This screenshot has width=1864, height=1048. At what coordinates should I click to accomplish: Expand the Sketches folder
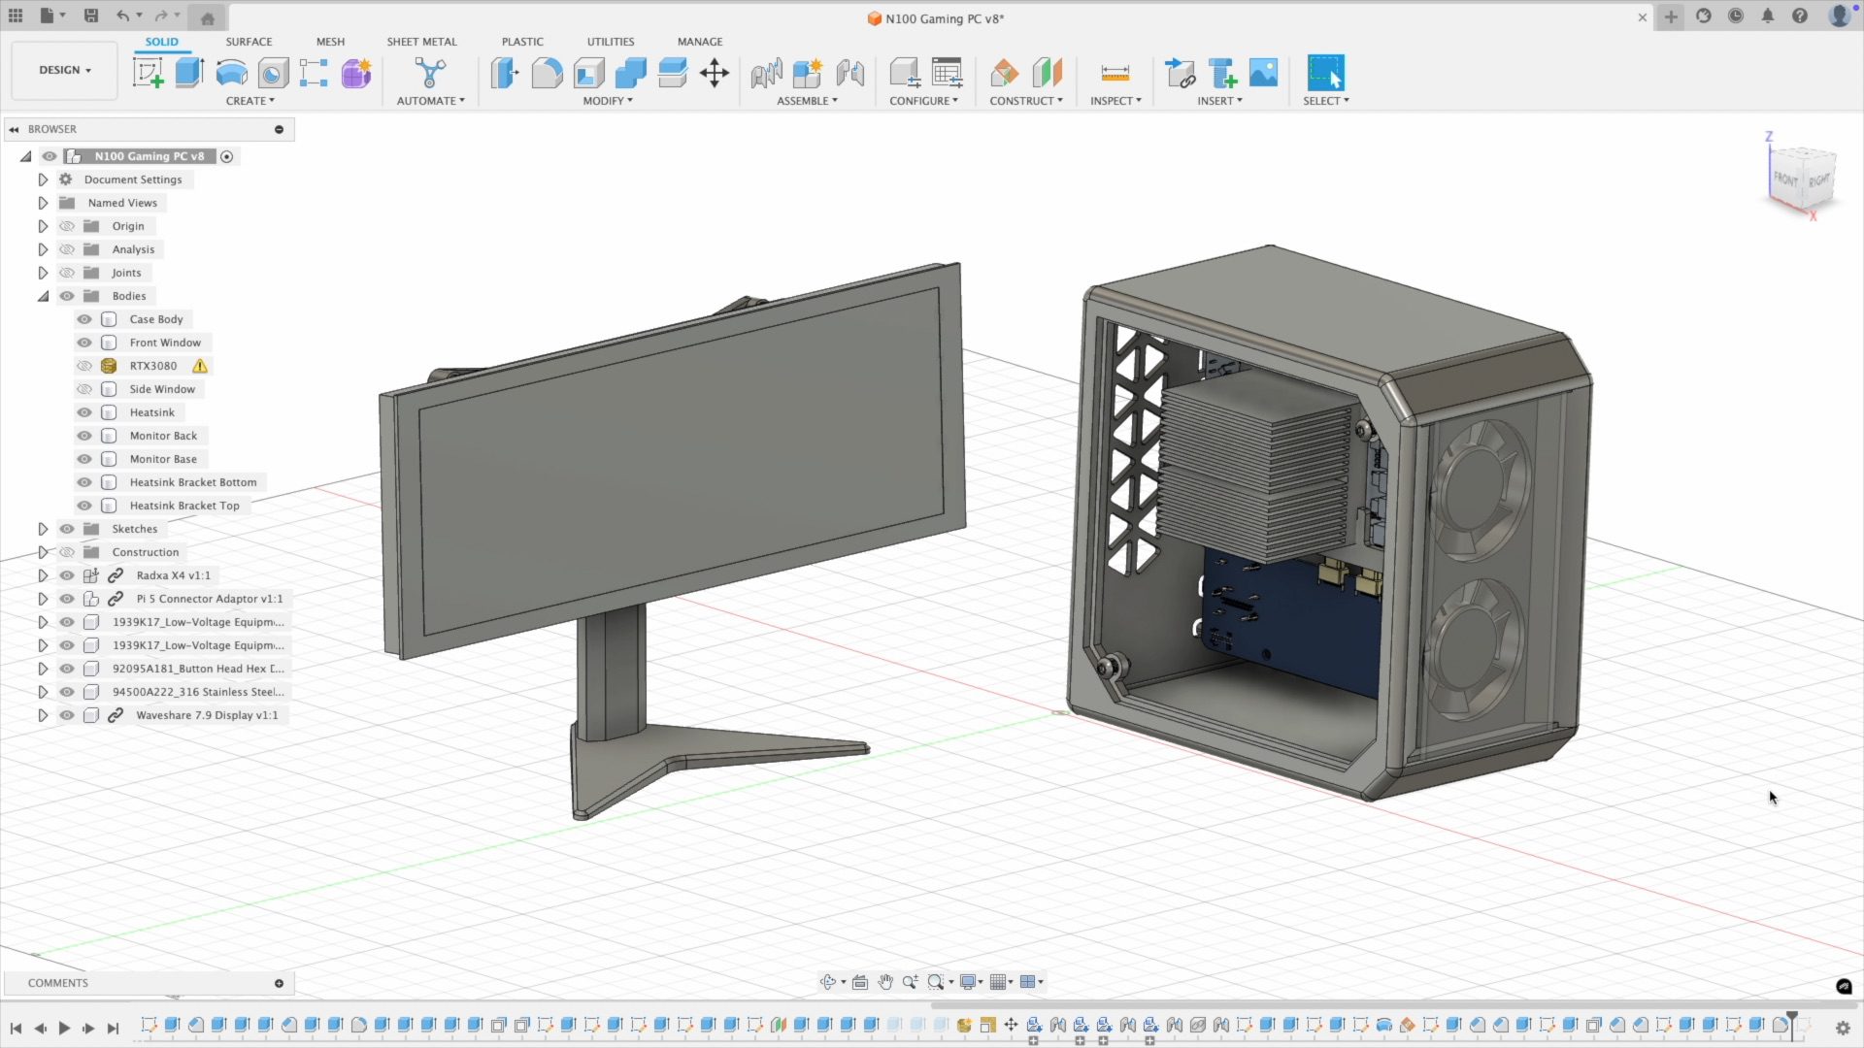point(43,529)
